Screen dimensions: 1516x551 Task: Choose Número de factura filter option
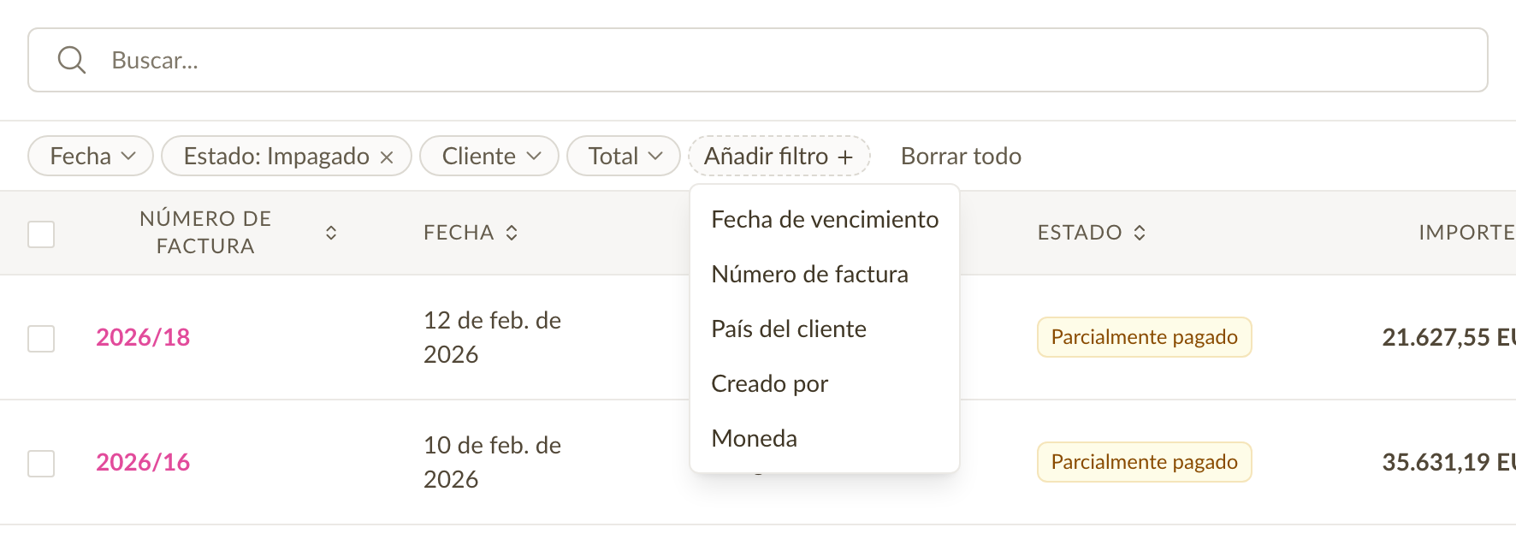click(825, 274)
